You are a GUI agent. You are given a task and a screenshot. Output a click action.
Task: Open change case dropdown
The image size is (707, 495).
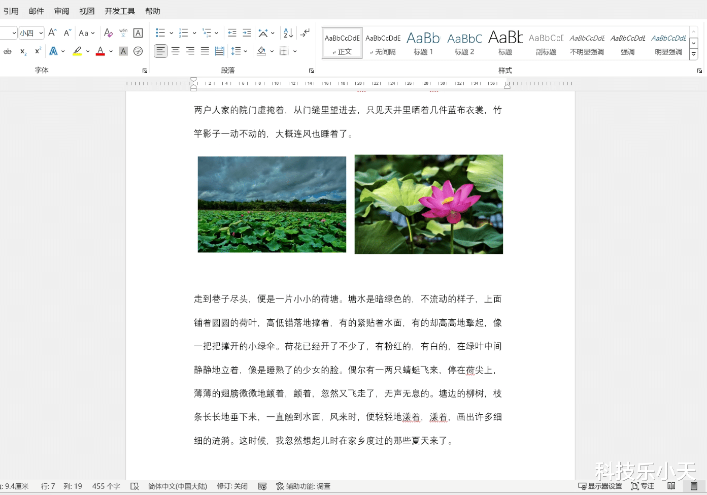(x=87, y=33)
